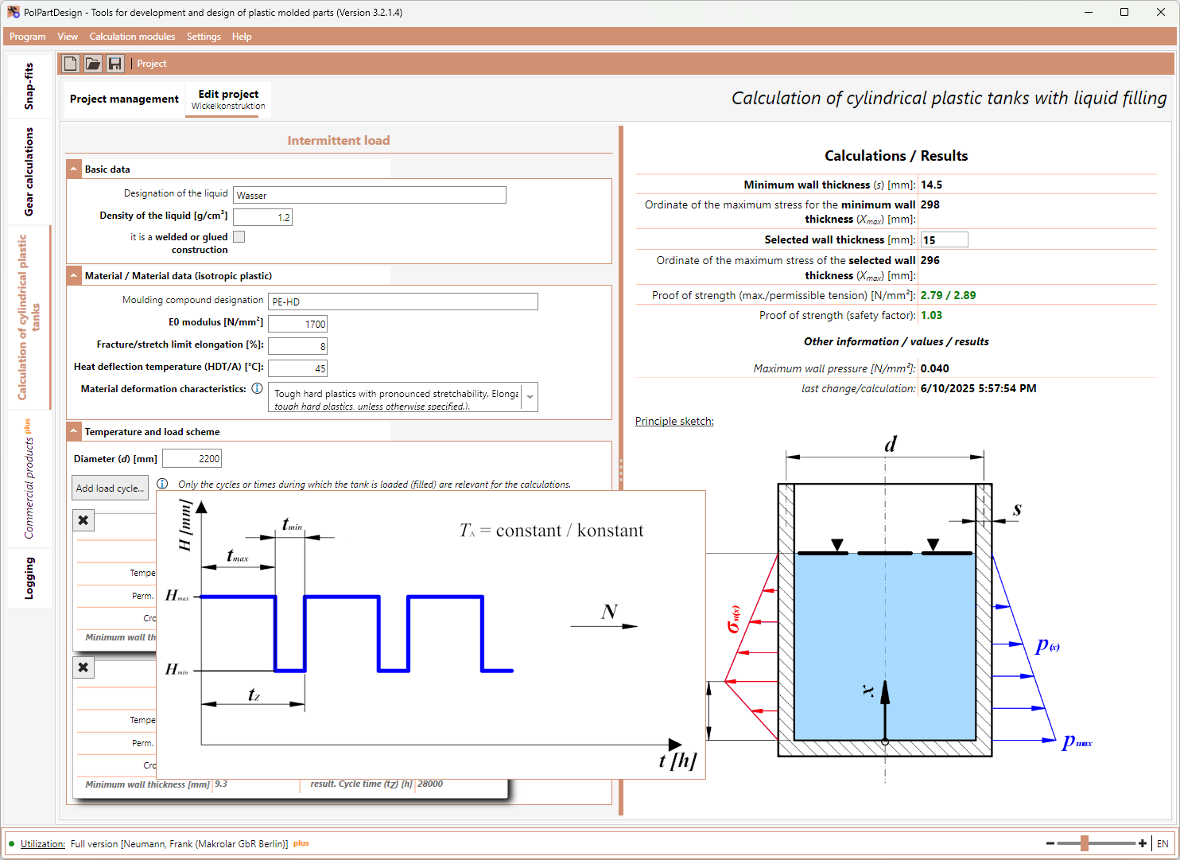Click the Density of the liquid field
Image resolution: width=1180 pixels, height=860 pixels.
coord(262,217)
